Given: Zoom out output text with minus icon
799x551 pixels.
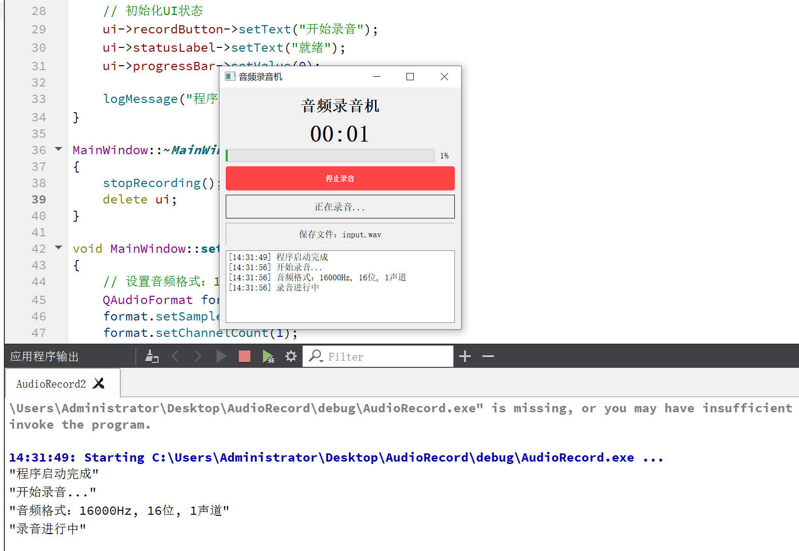Looking at the screenshot, I should 488,357.
